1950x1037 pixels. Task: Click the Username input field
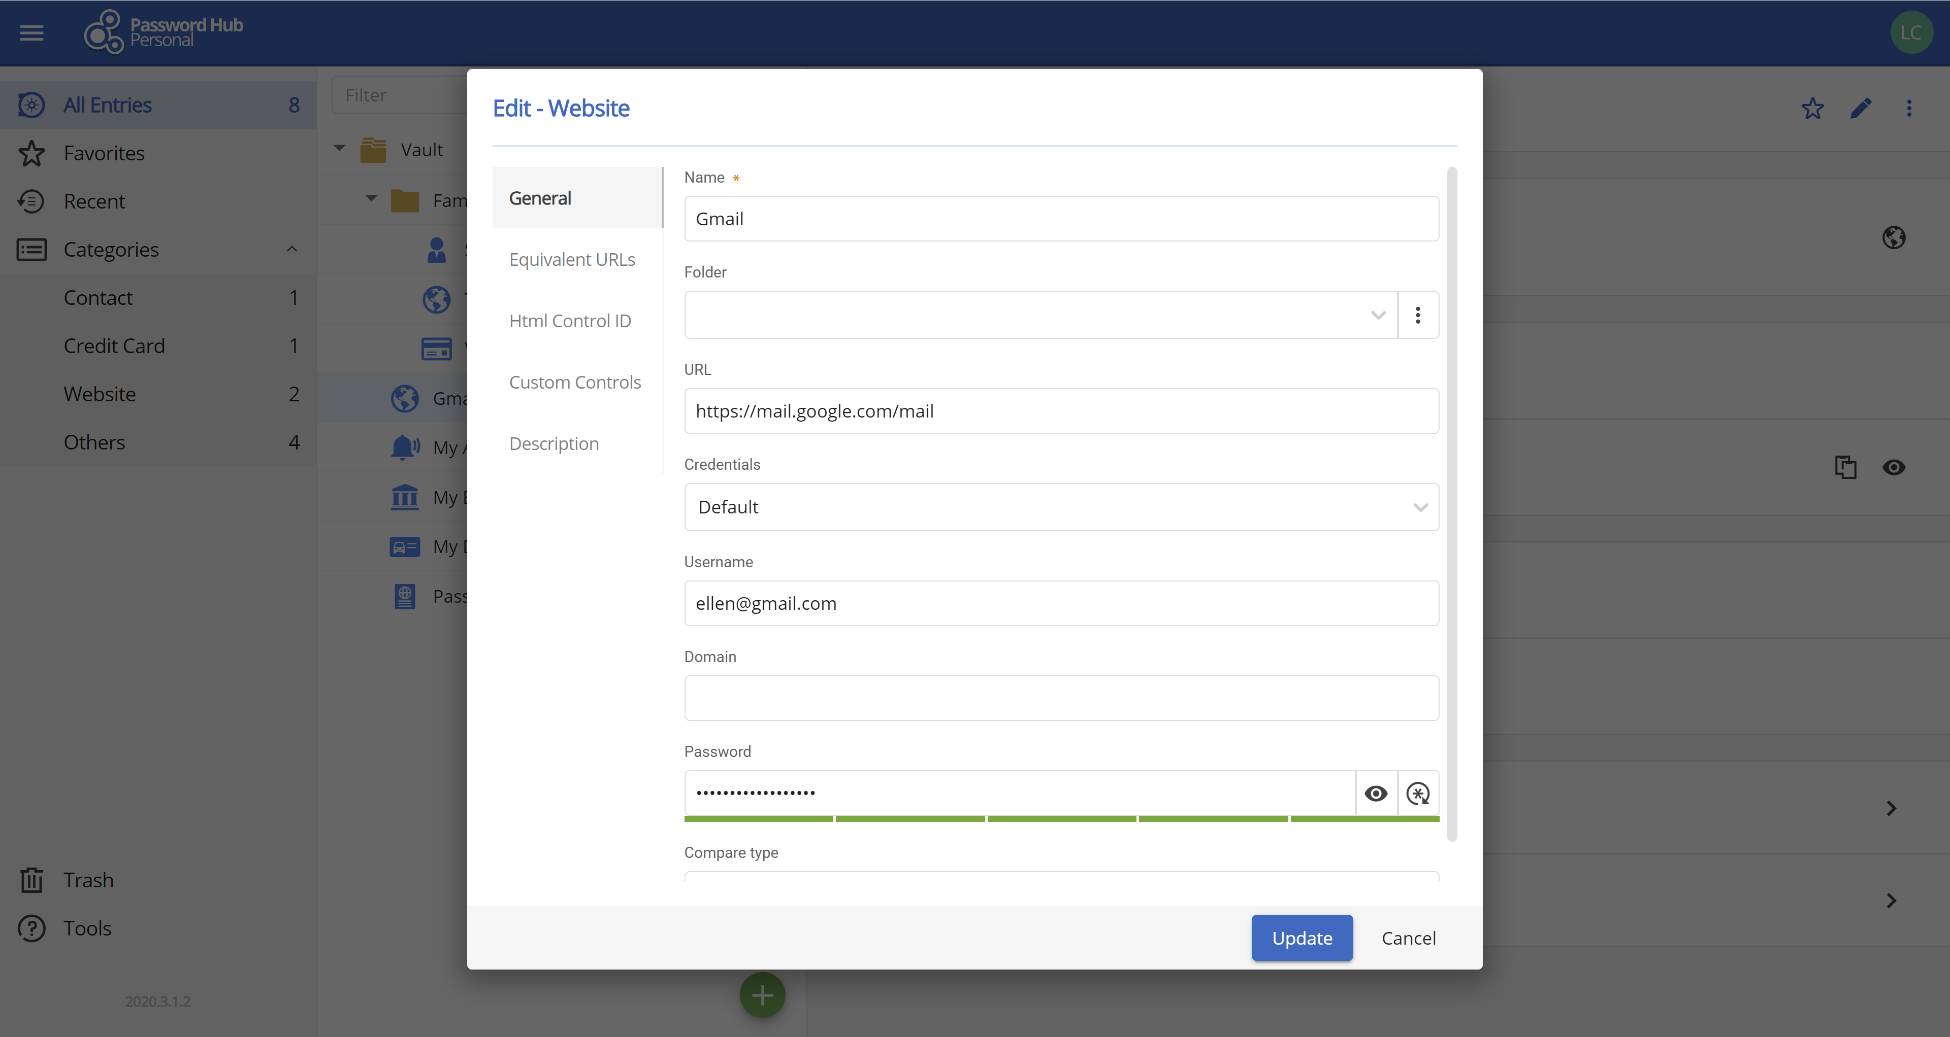(x=1061, y=603)
